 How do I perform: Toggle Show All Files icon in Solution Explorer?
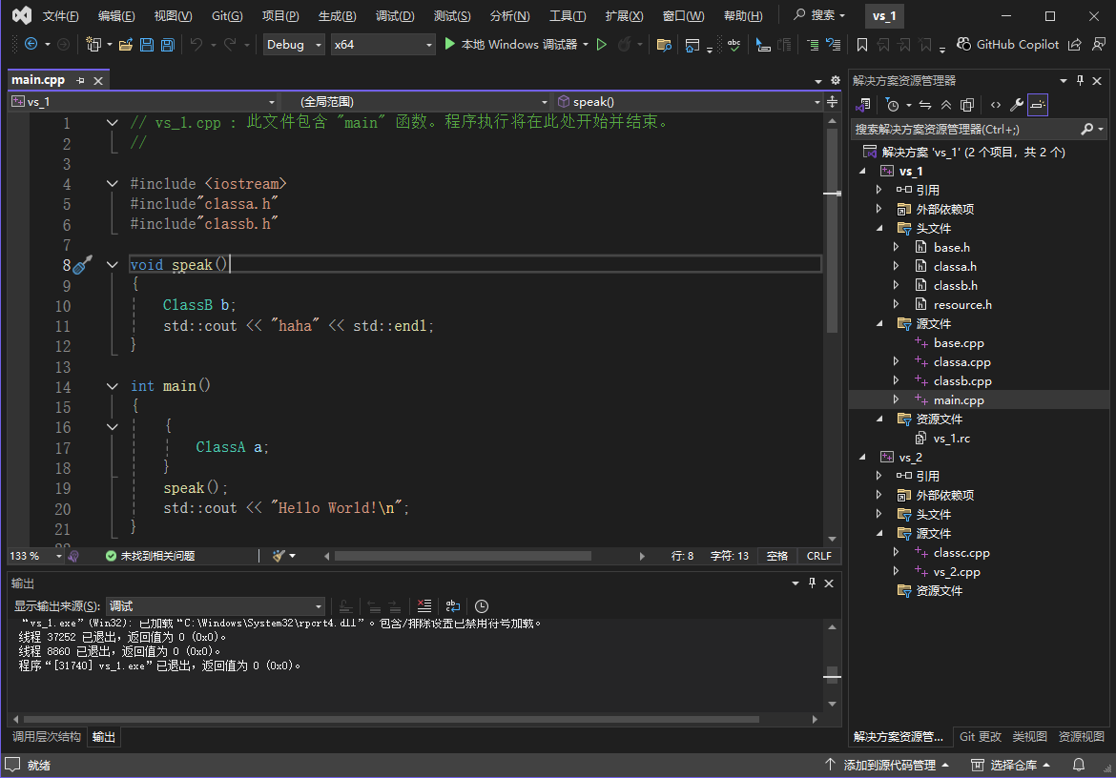point(966,105)
